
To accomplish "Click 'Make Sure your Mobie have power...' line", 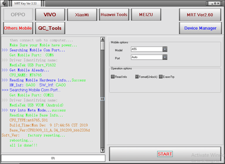I will coord(43,45).
